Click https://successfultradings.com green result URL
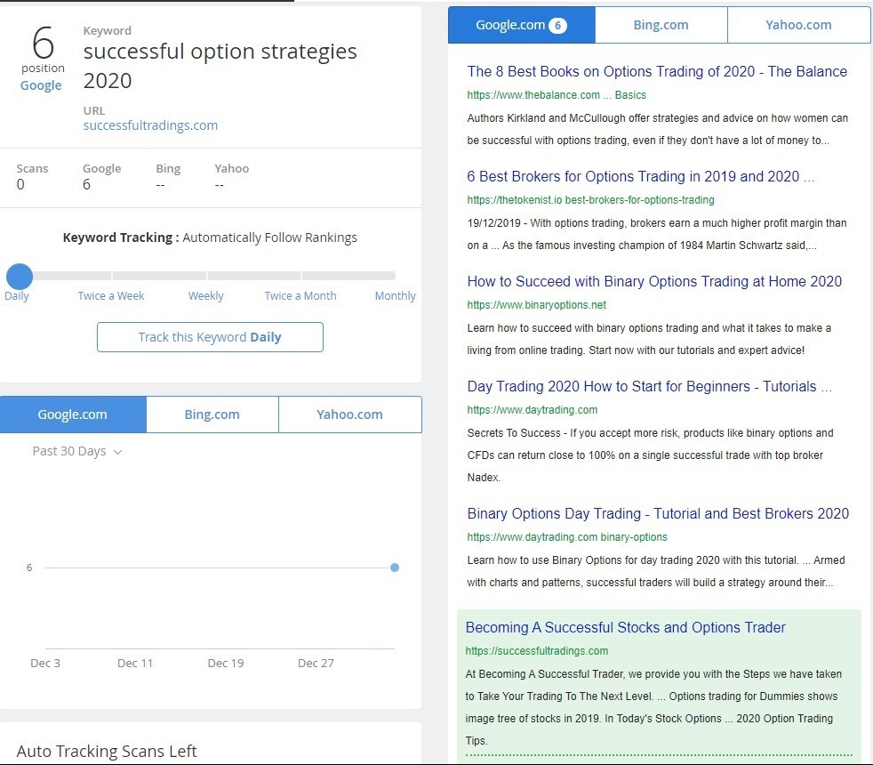Screen dimensions: 873x765 point(537,651)
